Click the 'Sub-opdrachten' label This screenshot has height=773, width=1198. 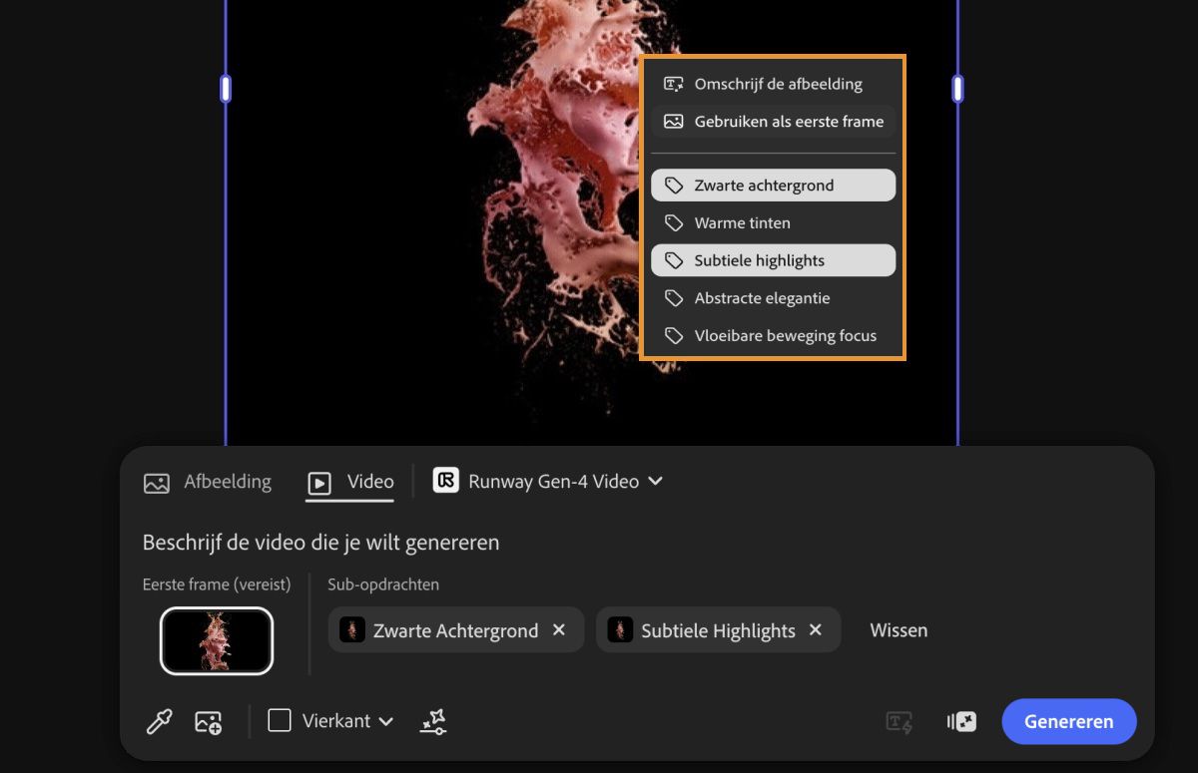coord(383,584)
